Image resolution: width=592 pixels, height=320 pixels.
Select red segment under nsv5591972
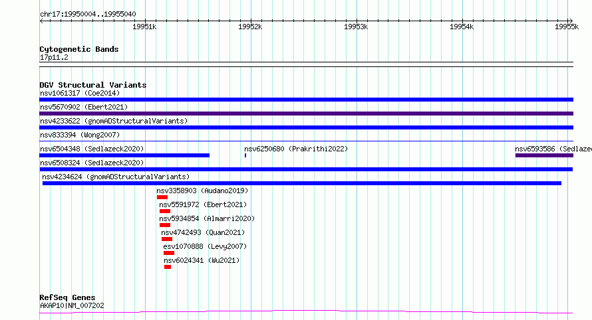[165, 211]
